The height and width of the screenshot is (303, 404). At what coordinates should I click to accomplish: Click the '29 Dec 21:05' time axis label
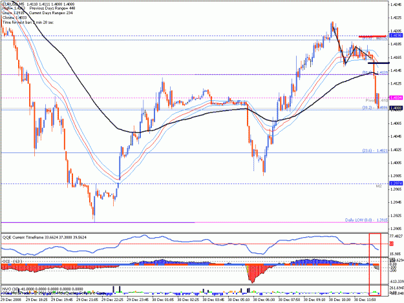point(87,300)
